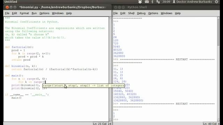Maximize the binomial.py editor window
Image resolution: width=223 pixels, height=125 pixels.
[15, 7]
